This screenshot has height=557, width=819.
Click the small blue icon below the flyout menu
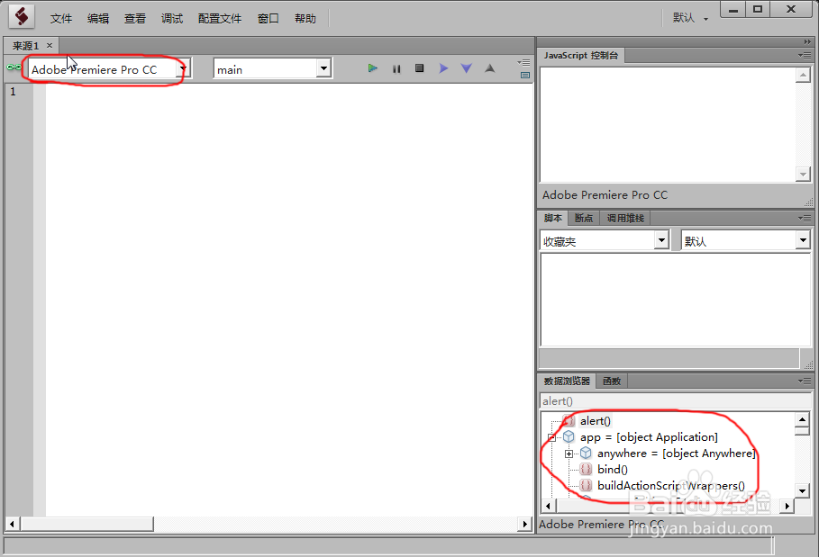tap(525, 75)
